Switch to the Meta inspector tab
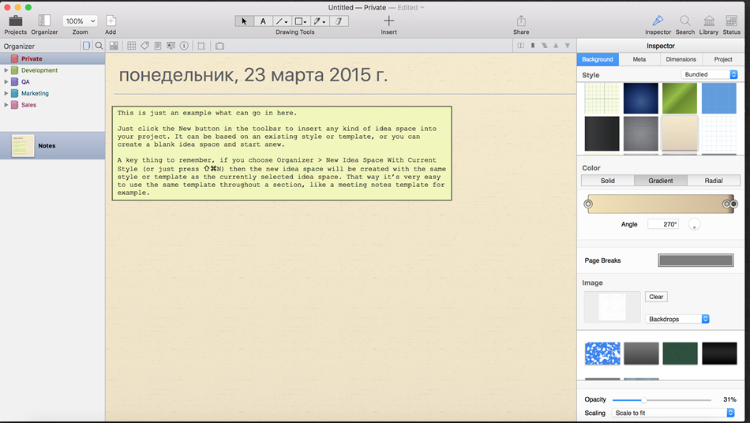750x423 pixels. pyautogui.click(x=639, y=59)
